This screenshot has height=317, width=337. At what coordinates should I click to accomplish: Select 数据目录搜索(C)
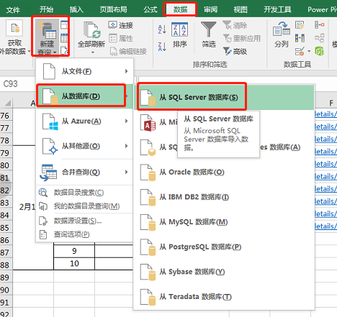pyautogui.click(x=84, y=193)
